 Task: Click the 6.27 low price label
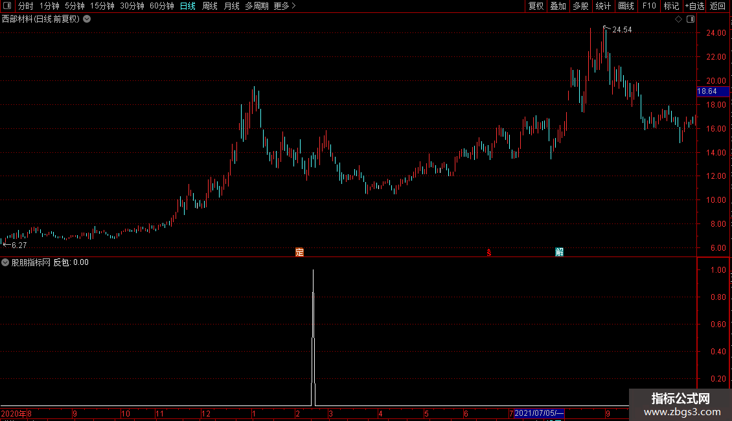[19, 245]
